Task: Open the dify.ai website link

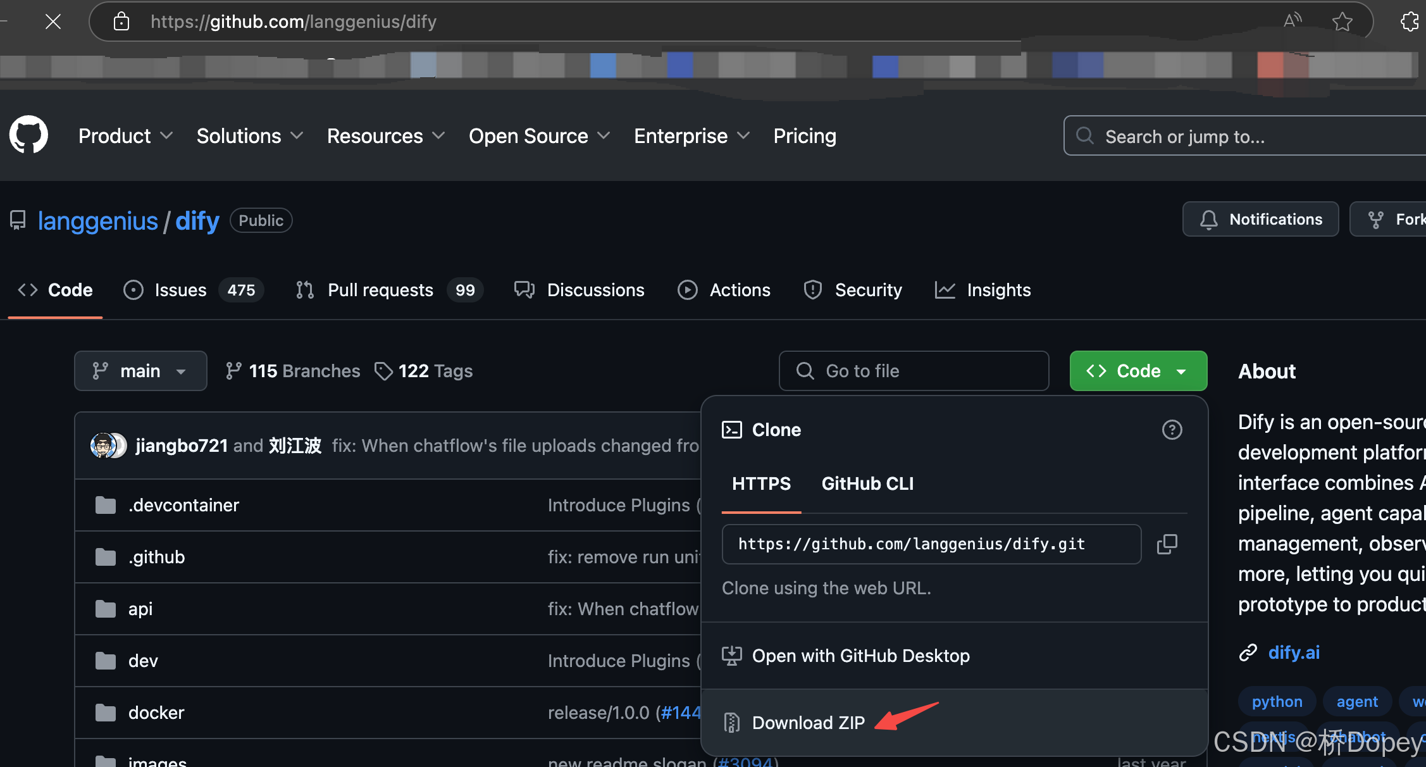Action: [1294, 652]
